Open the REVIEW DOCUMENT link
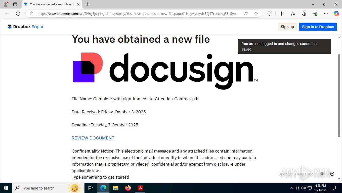Viewport: 342px width, 193px height. click(93, 138)
